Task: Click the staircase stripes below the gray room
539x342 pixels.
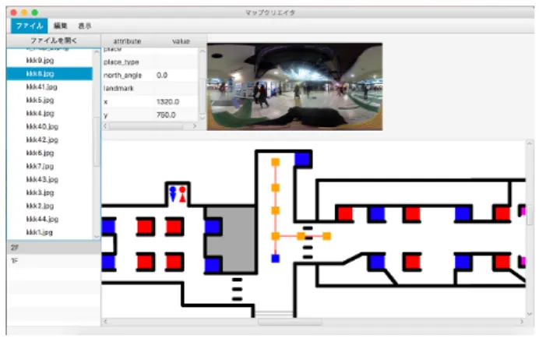Action: pyautogui.click(x=237, y=289)
